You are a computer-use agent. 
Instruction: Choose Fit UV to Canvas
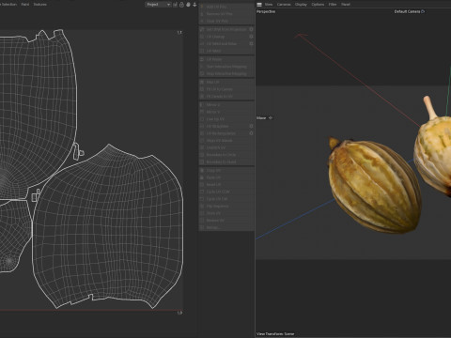(x=226, y=89)
